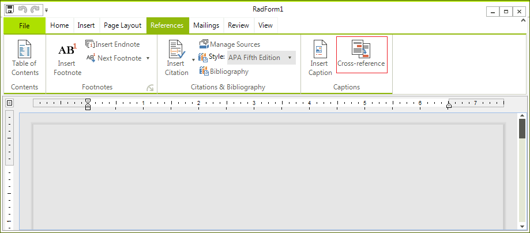530x233 pixels.
Task: Go to the Mailings tab
Action: point(206,25)
